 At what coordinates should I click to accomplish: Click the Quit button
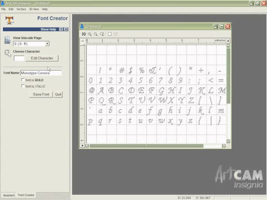click(x=58, y=95)
